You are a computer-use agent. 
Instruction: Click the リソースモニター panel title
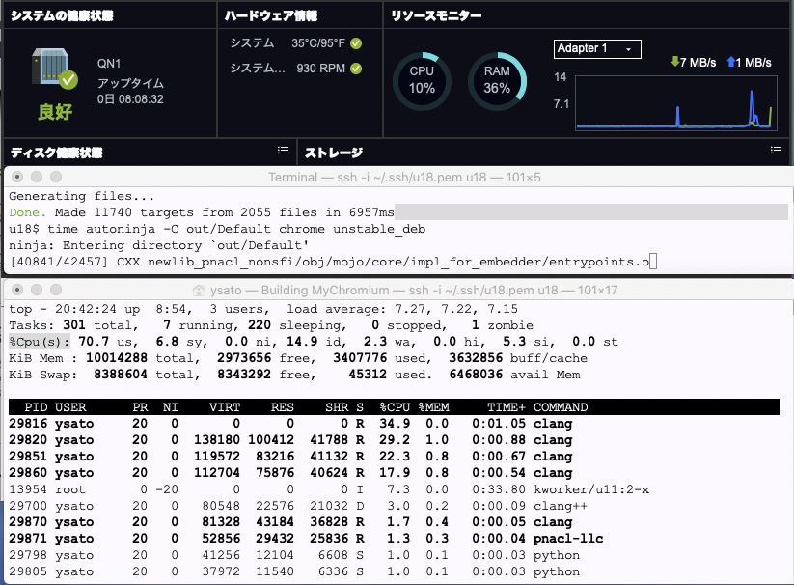435,15
